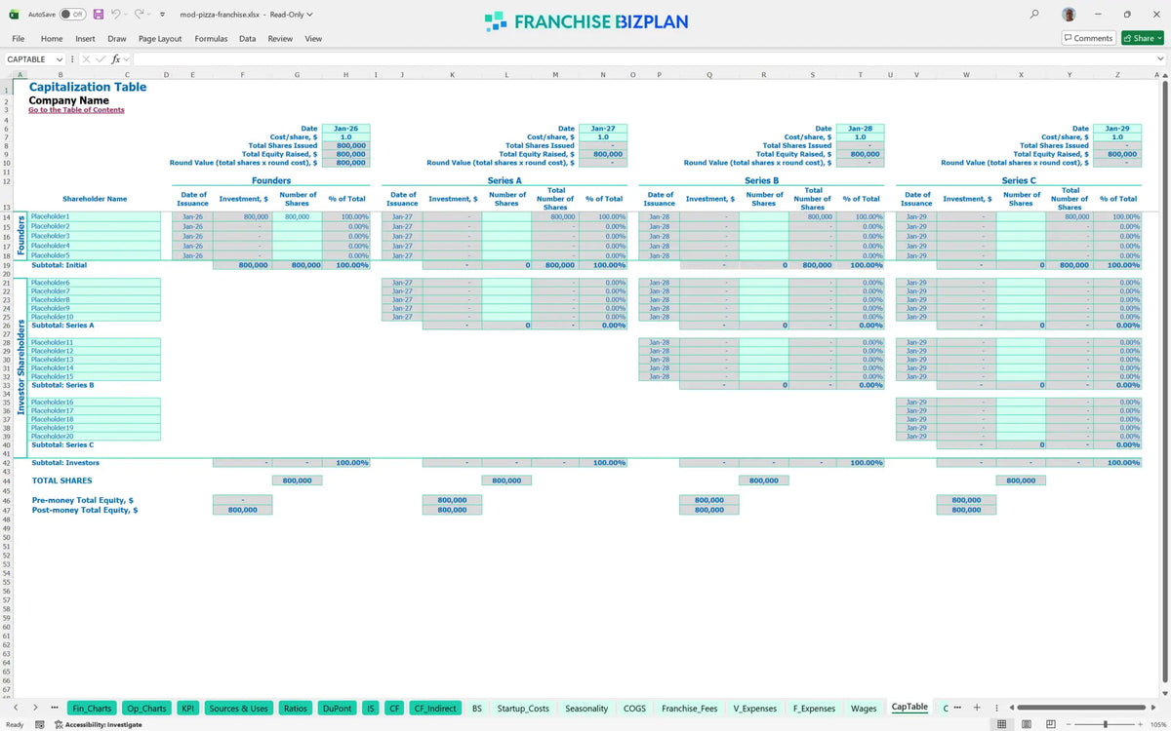Image resolution: width=1171 pixels, height=731 pixels.
Task: Click the Save icon in title bar
Action: pyautogui.click(x=98, y=15)
